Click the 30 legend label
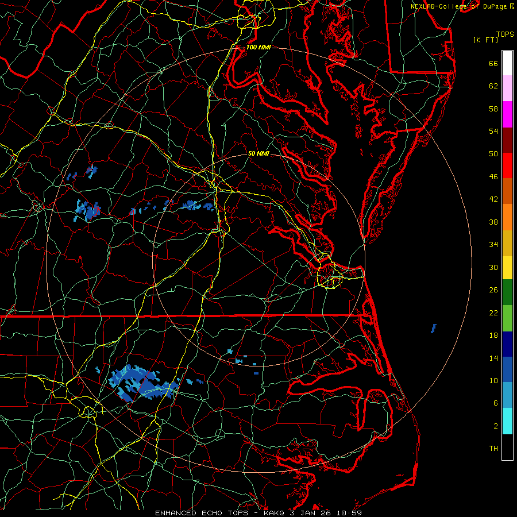Screen dimensions: 517x517 tap(493, 267)
